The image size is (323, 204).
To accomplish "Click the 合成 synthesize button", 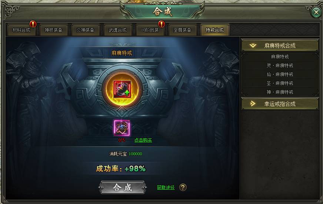I will (x=123, y=187).
